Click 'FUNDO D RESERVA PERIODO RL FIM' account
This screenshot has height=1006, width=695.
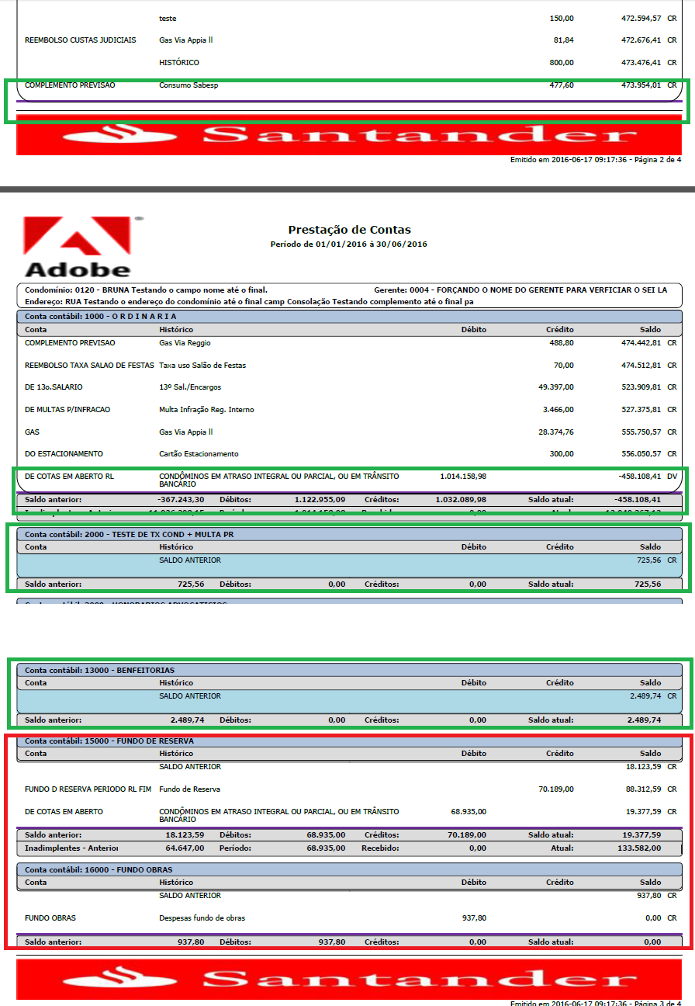[x=88, y=789]
